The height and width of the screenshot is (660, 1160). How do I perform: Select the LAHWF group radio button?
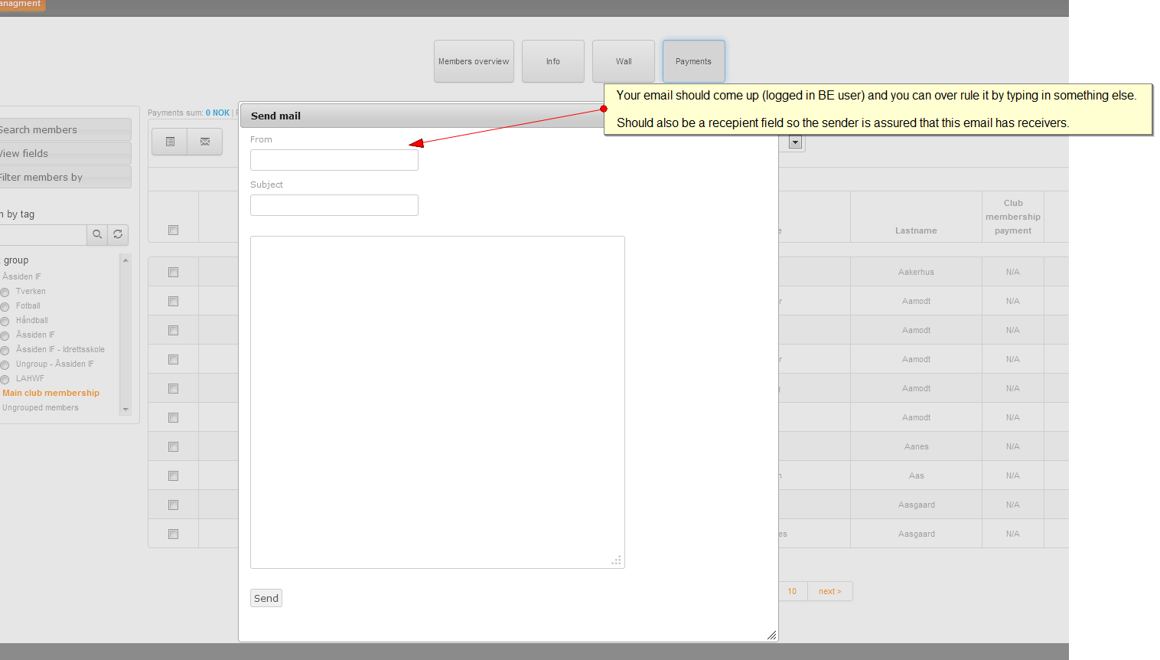(5, 380)
